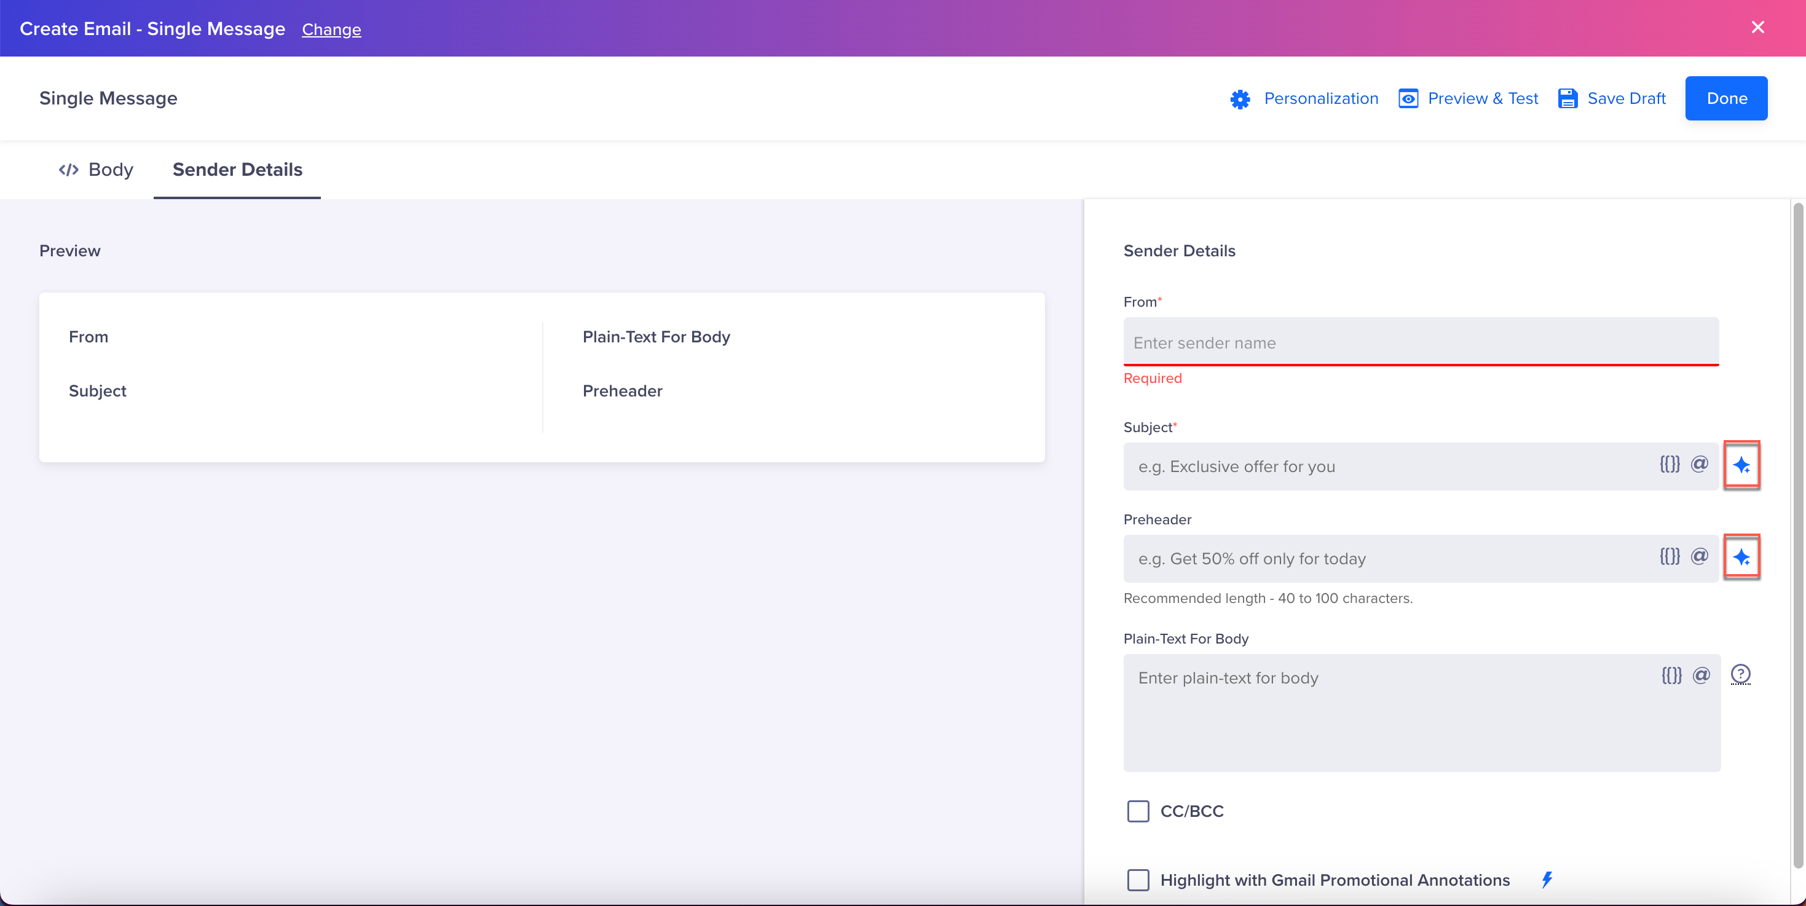Click the Subject example input field

pos(1420,466)
